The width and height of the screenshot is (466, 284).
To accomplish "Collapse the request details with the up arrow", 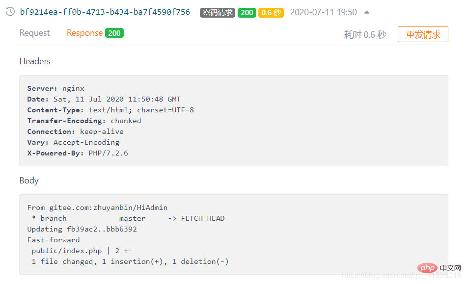I will click(x=367, y=12).
